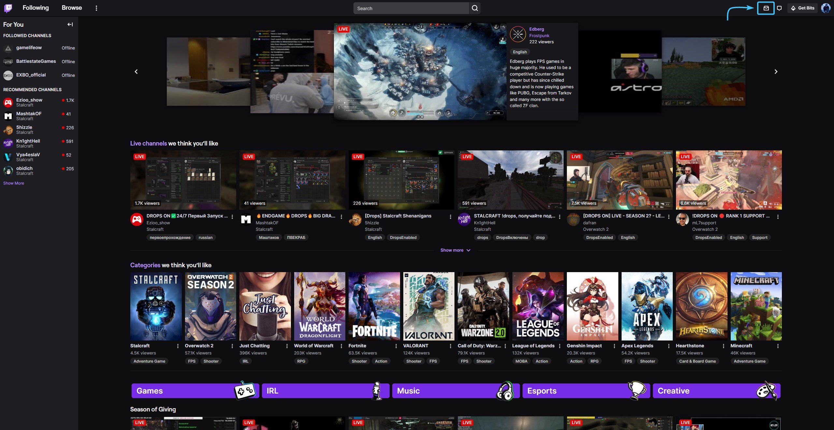Screen dimensions: 834x430
Task: Go to previous carousel stream
Action: pos(136,72)
